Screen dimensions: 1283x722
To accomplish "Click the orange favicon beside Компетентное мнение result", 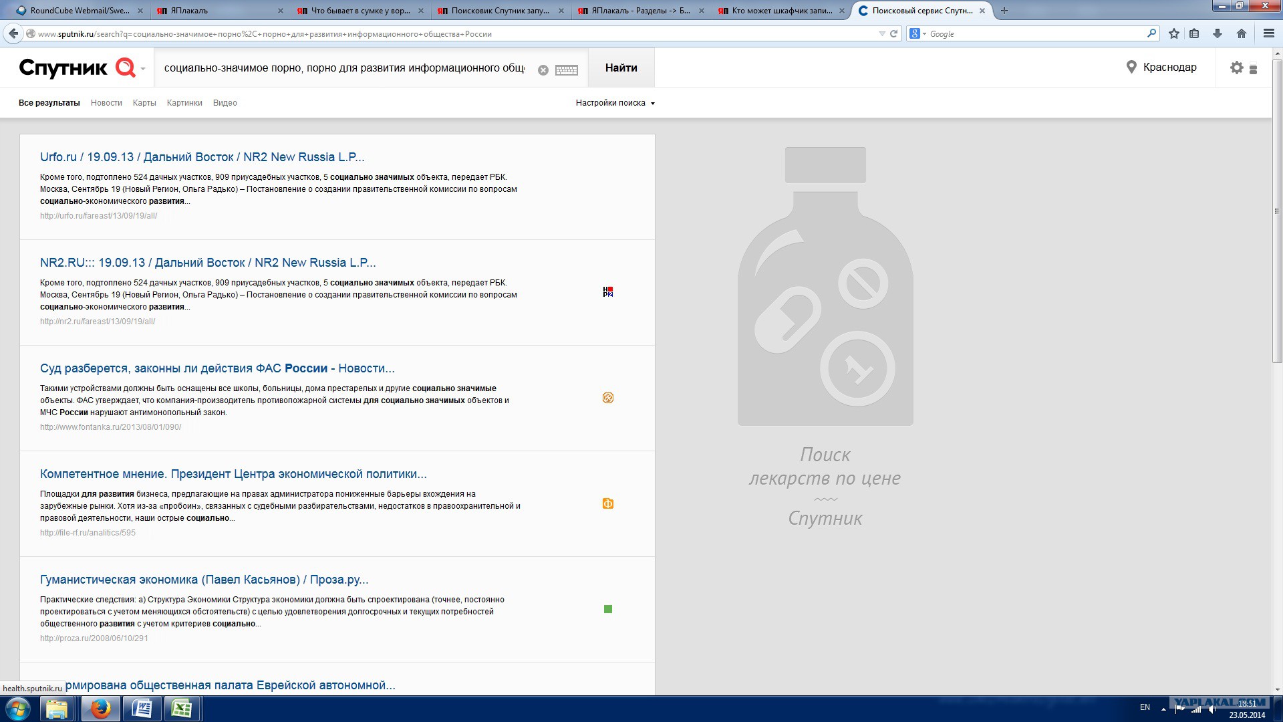I will 608,503.
